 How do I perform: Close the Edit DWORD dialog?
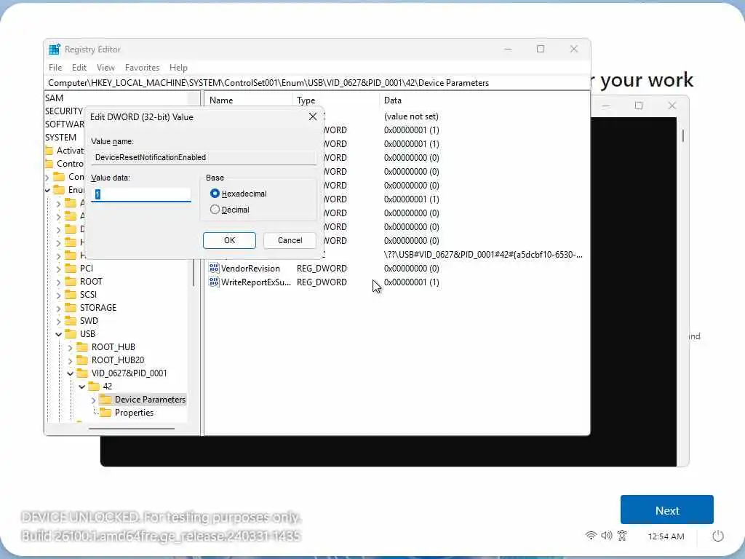[313, 117]
